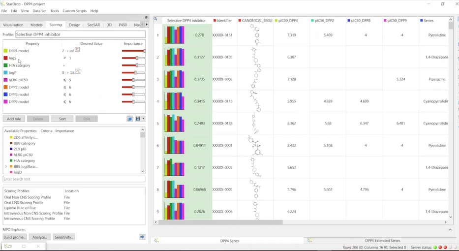Screen dimensions: 459x251
Task: Switch to the SeeSAR tab
Action: coord(93,25)
